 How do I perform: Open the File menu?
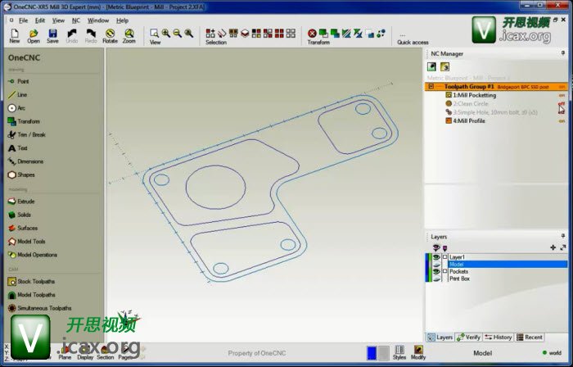point(24,20)
